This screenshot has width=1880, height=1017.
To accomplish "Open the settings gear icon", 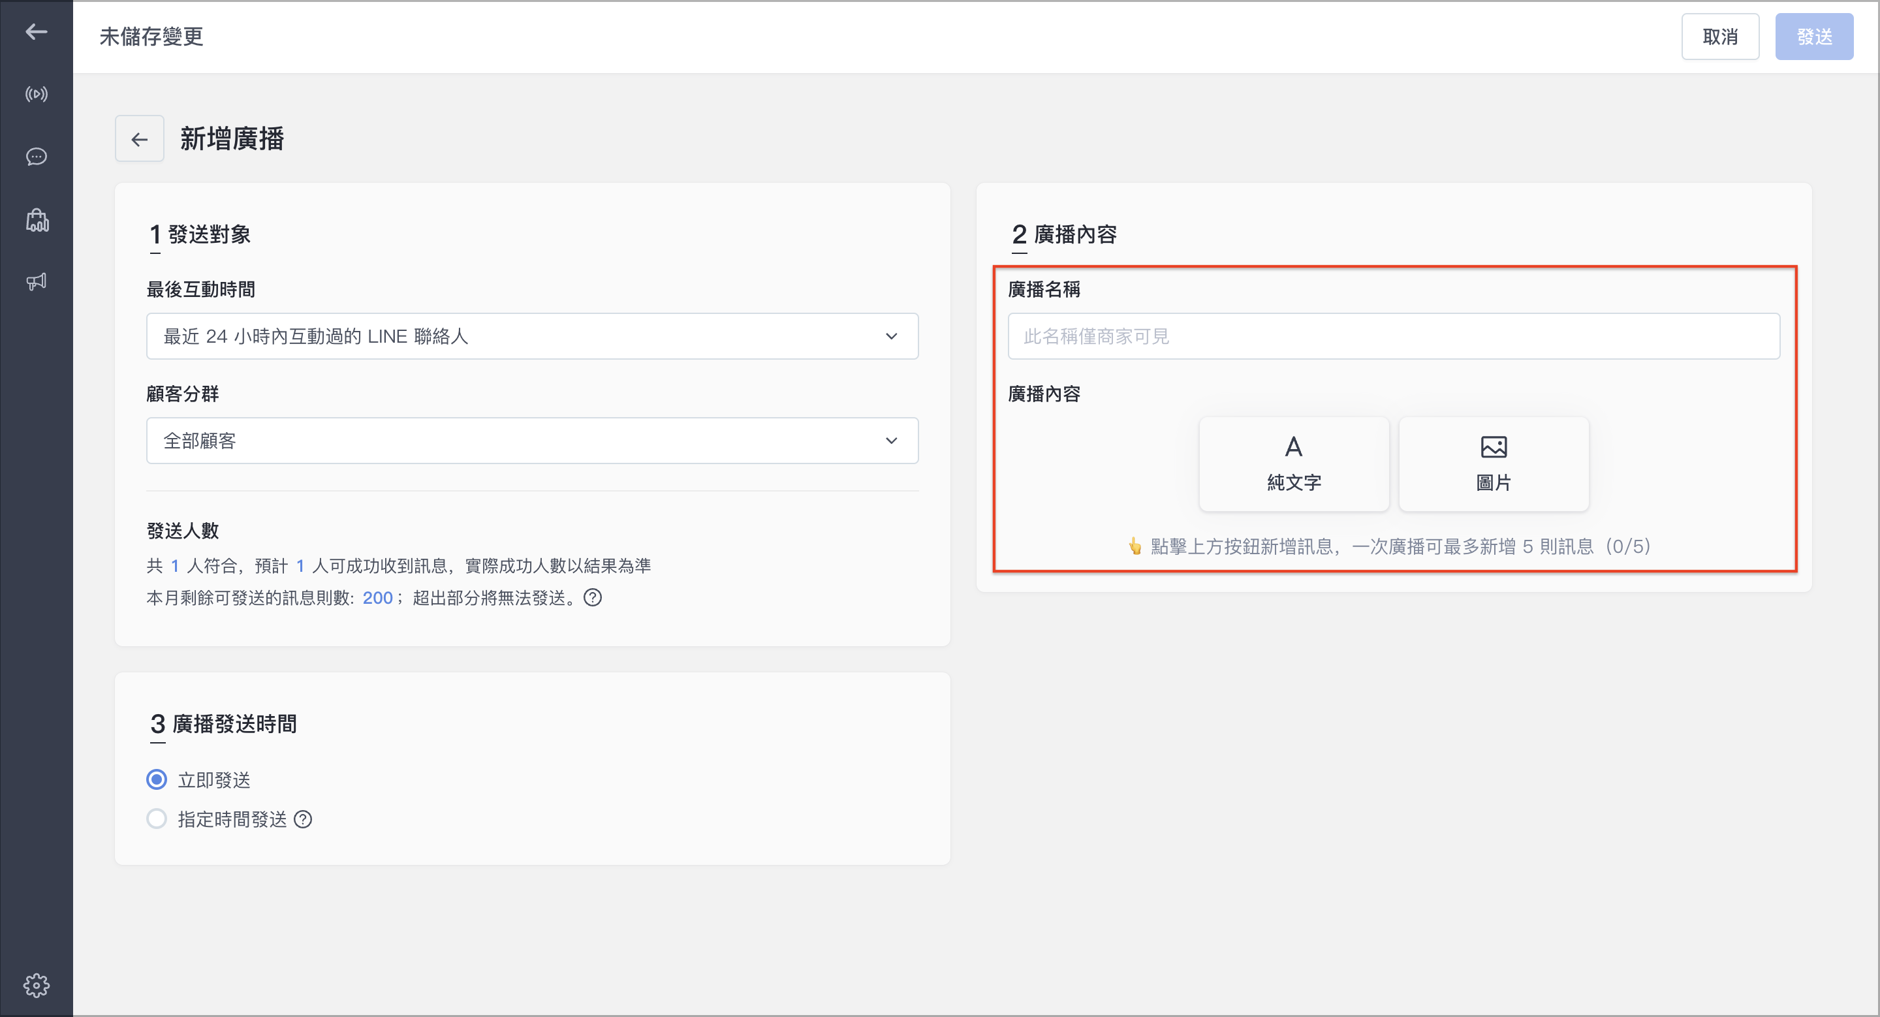I will tap(37, 985).
